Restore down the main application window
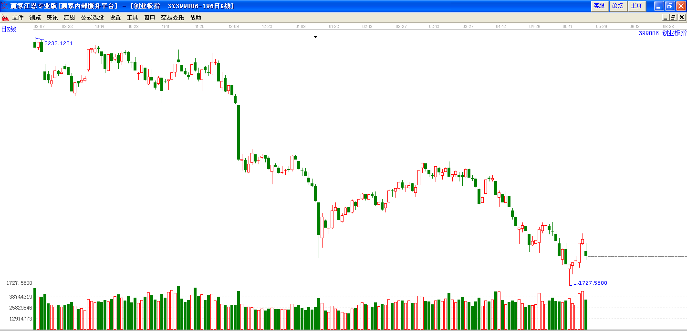The image size is (687, 331). (669, 6)
